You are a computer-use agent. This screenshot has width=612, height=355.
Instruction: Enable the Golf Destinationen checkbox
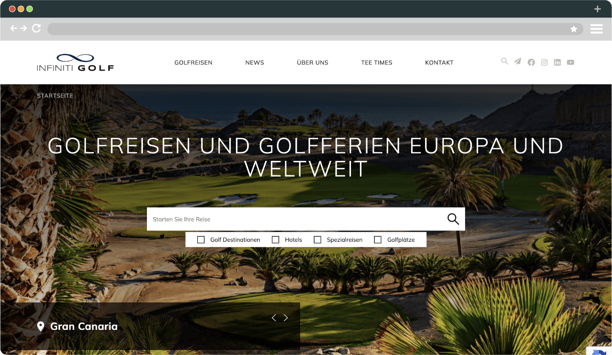coord(201,240)
